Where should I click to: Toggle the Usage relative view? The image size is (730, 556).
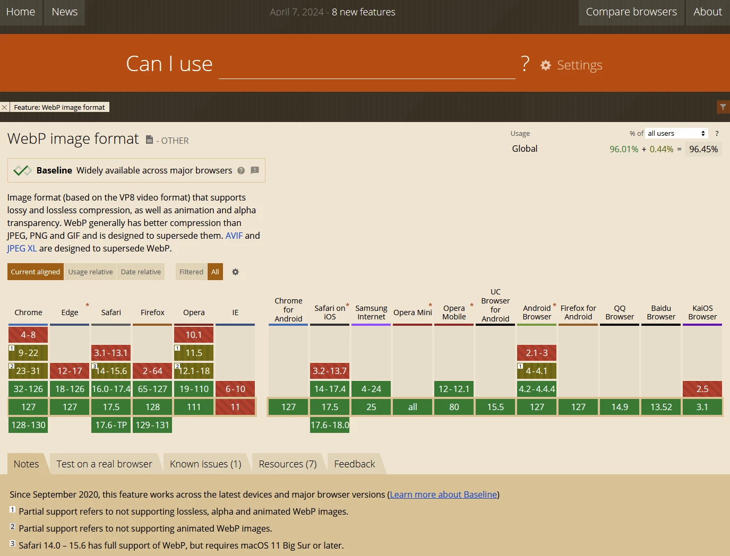90,272
